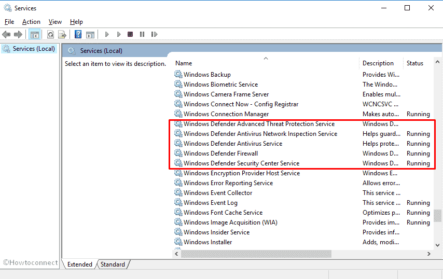443x279 pixels.
Task: Select Windows Event Collector service
Action: pos(218,193)
